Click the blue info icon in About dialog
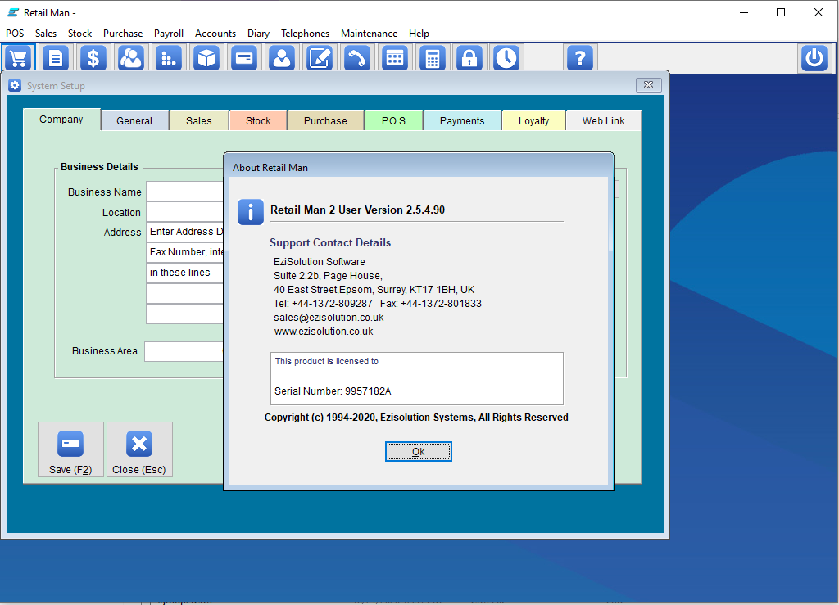The width and height of the screenshot is (839, 605). 251,212
